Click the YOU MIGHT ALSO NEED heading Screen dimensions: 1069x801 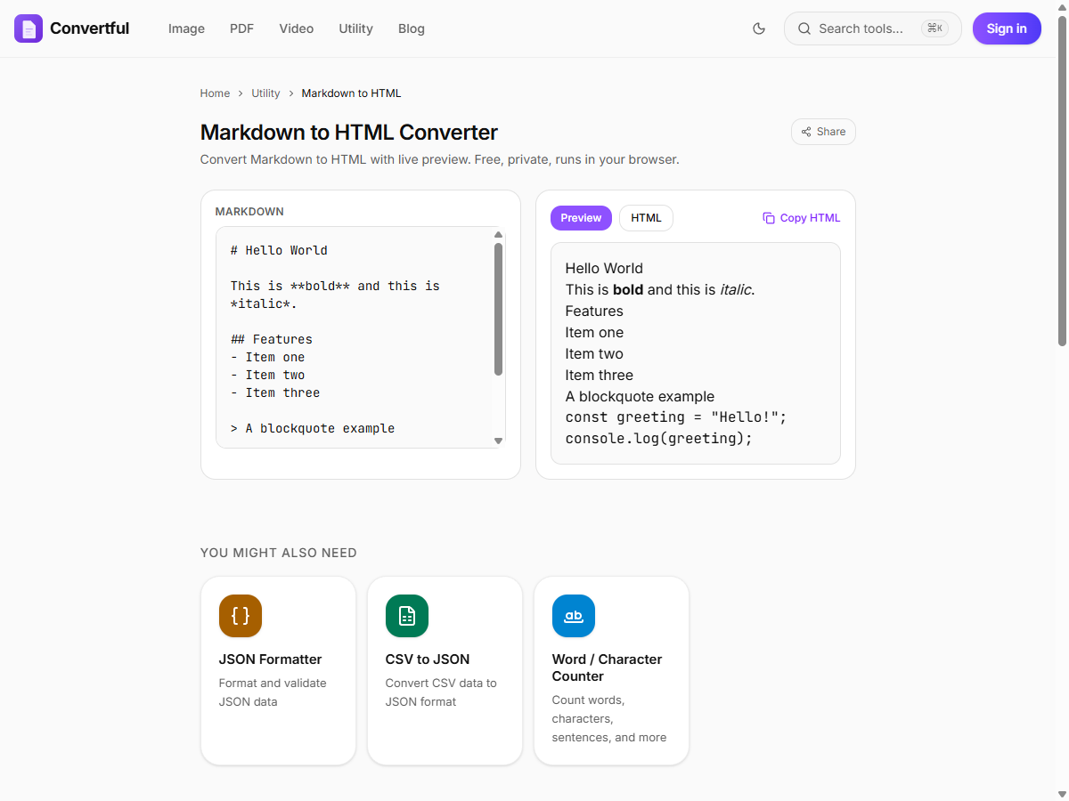[279, 553]
